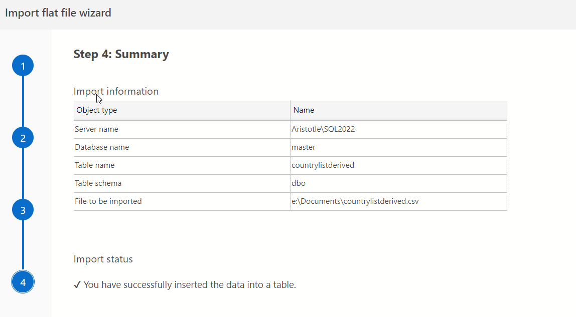Go to step 2 in wizard progress
This screenshot has width=576, height=317.
pos(23,138)
